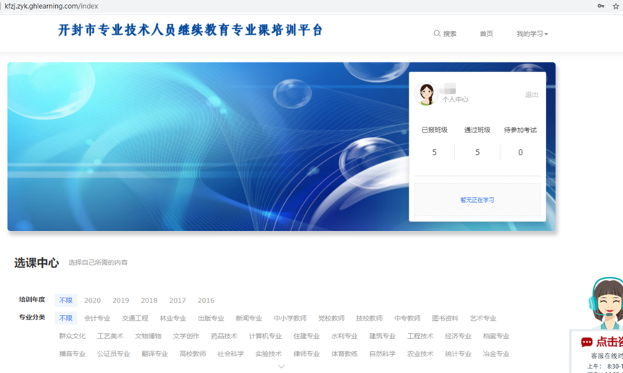Image resolution: width=623 pixels, height=373 pixels.
Task: Open the 我的学习 dropdown menu
Action: click(x=532, y=34)
